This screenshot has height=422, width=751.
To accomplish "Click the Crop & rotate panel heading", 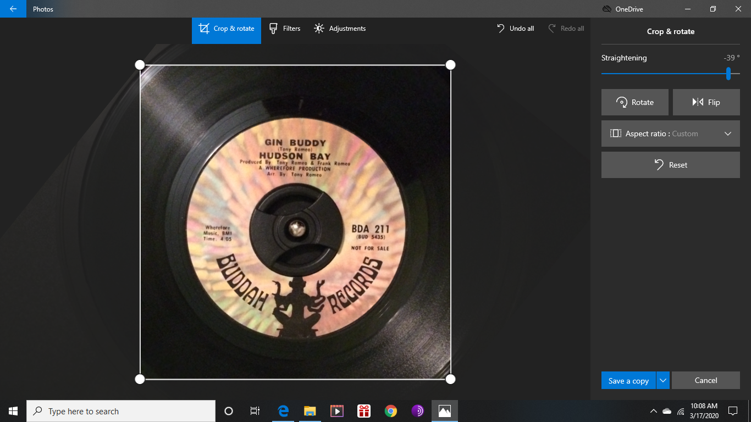I will point(671,31).
